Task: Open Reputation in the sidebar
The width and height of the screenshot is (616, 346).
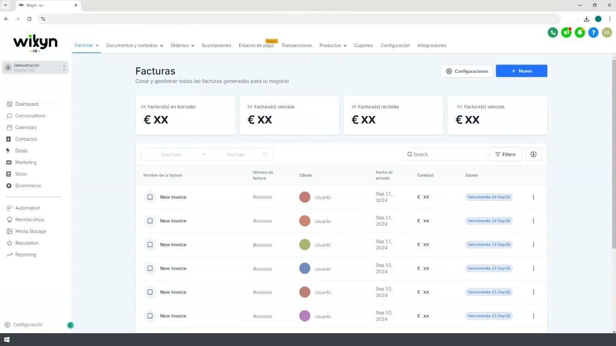Action: pos(27,243)
